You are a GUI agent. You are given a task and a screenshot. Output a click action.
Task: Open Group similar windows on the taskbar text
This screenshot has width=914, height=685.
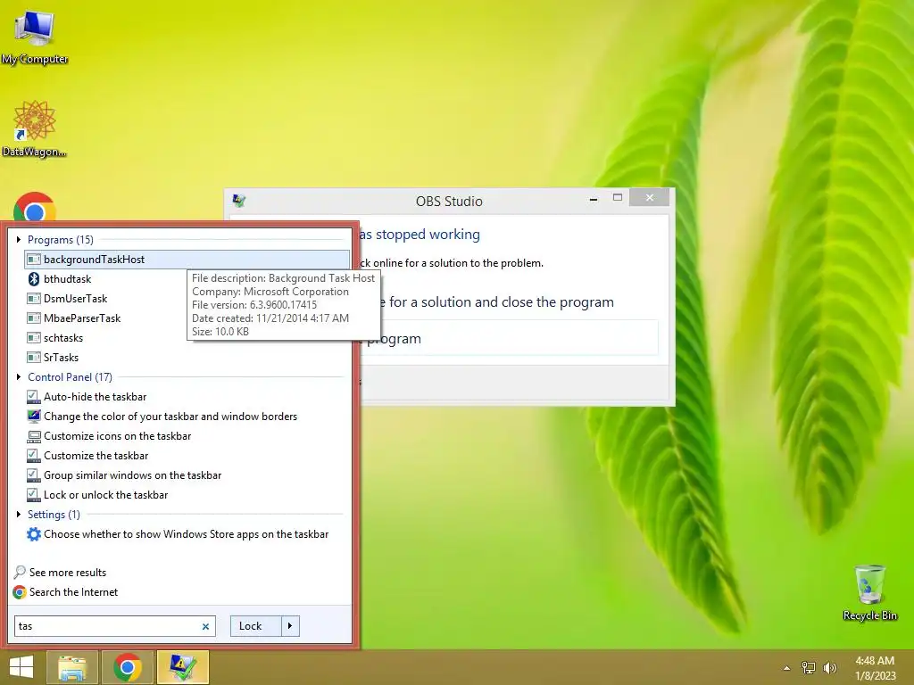pyautogui.click(x=132, y=475)
